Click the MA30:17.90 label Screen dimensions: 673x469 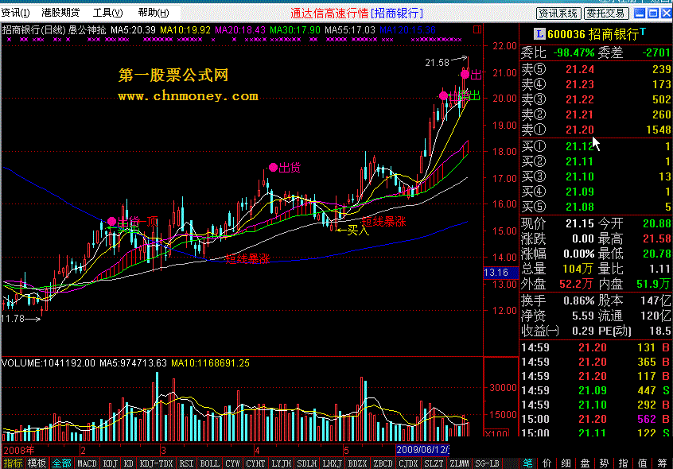[295, 30]
